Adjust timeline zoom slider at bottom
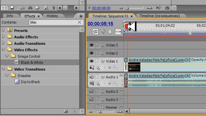 point(100,112)
